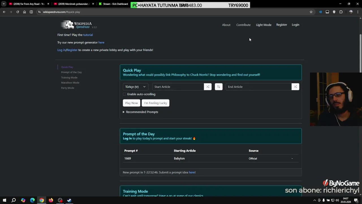Screen dimensions: 362x204
Task: Go to Prompt of the Day in sidebar
Action: [71, 72]
